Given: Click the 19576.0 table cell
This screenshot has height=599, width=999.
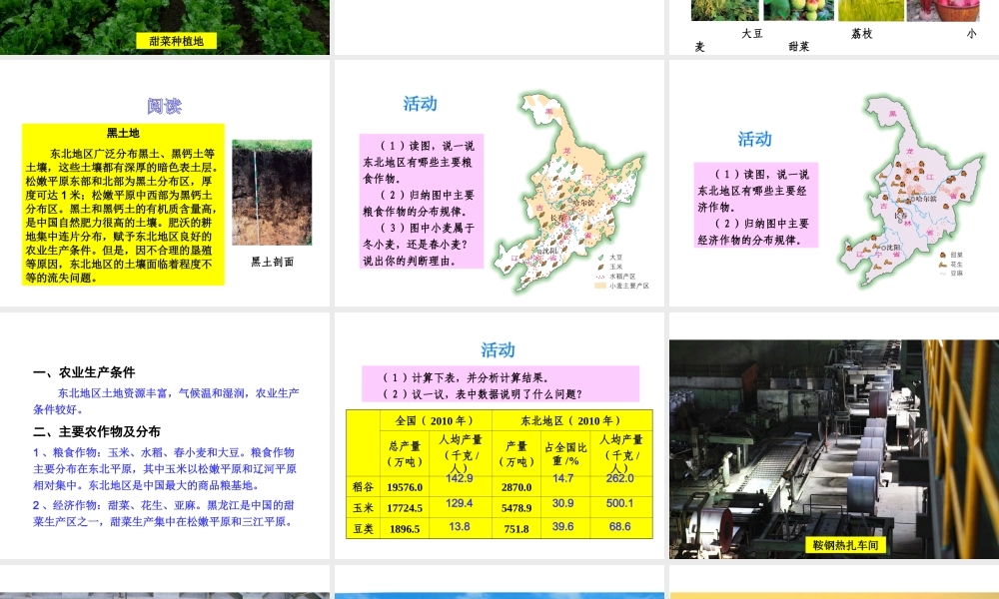Looking at the screenshot, I should point(405,487).
